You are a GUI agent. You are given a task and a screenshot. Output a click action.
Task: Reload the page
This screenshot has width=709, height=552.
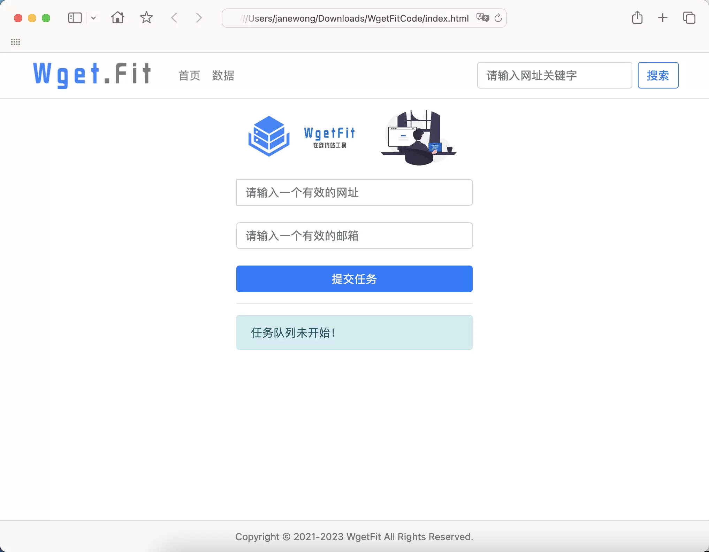(x=498, y=18)
